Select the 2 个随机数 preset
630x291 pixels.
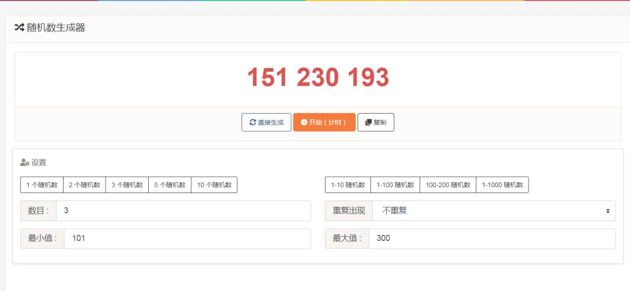click(x=85, y=185)
